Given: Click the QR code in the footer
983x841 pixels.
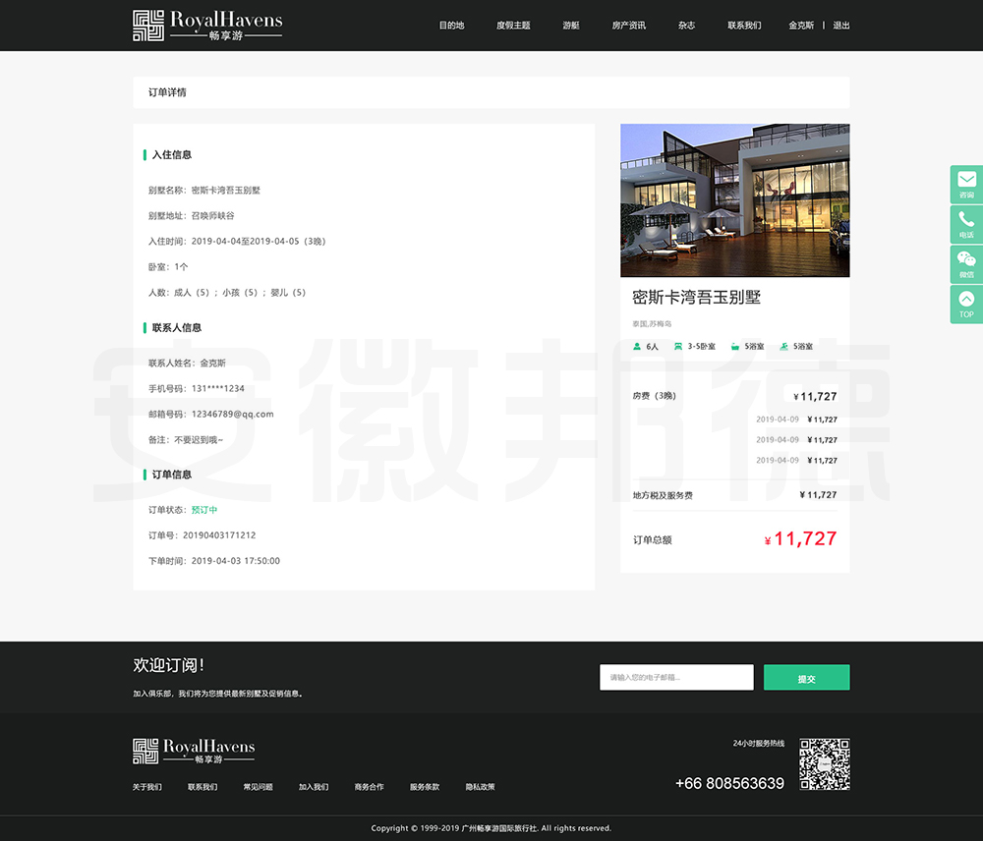Looking at the screenshot, I should coord(824,764).
